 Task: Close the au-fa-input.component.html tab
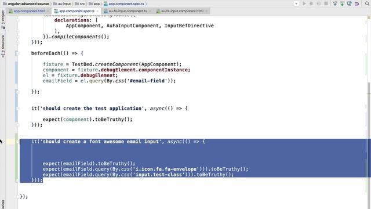[206, 11]
